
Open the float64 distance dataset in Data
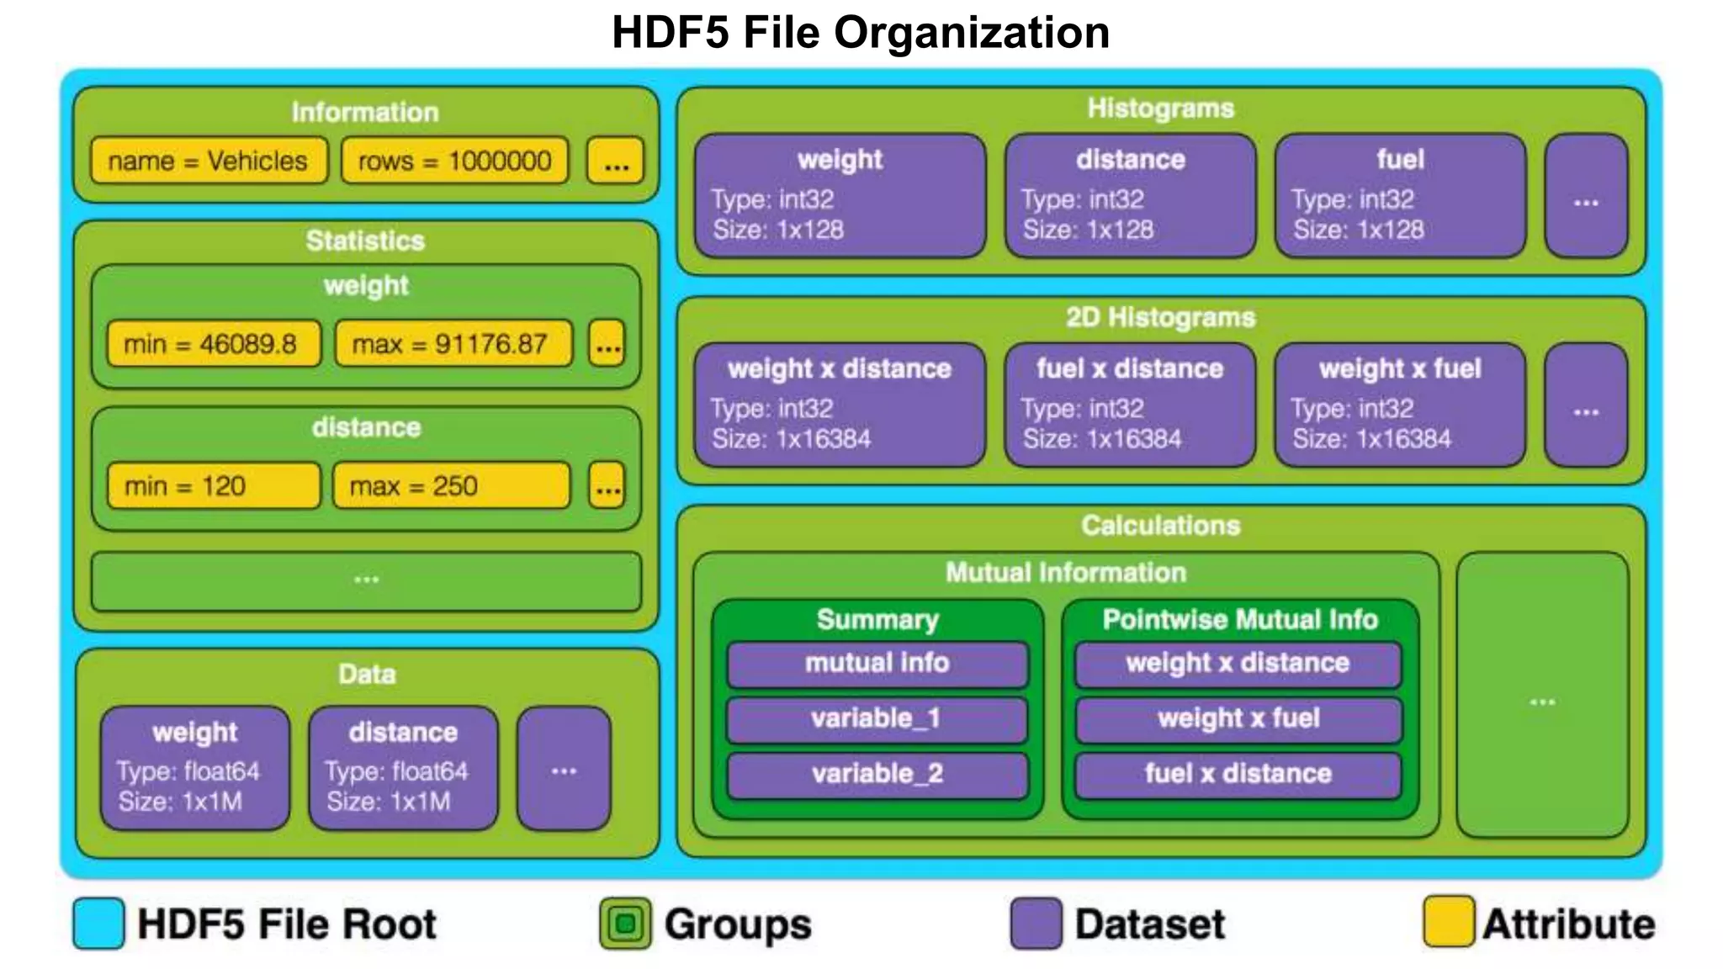coord(403,767)
